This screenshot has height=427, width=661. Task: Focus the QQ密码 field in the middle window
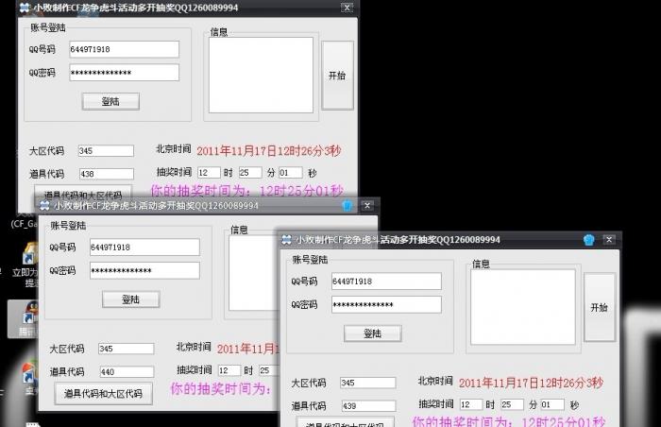(x=144, y=270)
